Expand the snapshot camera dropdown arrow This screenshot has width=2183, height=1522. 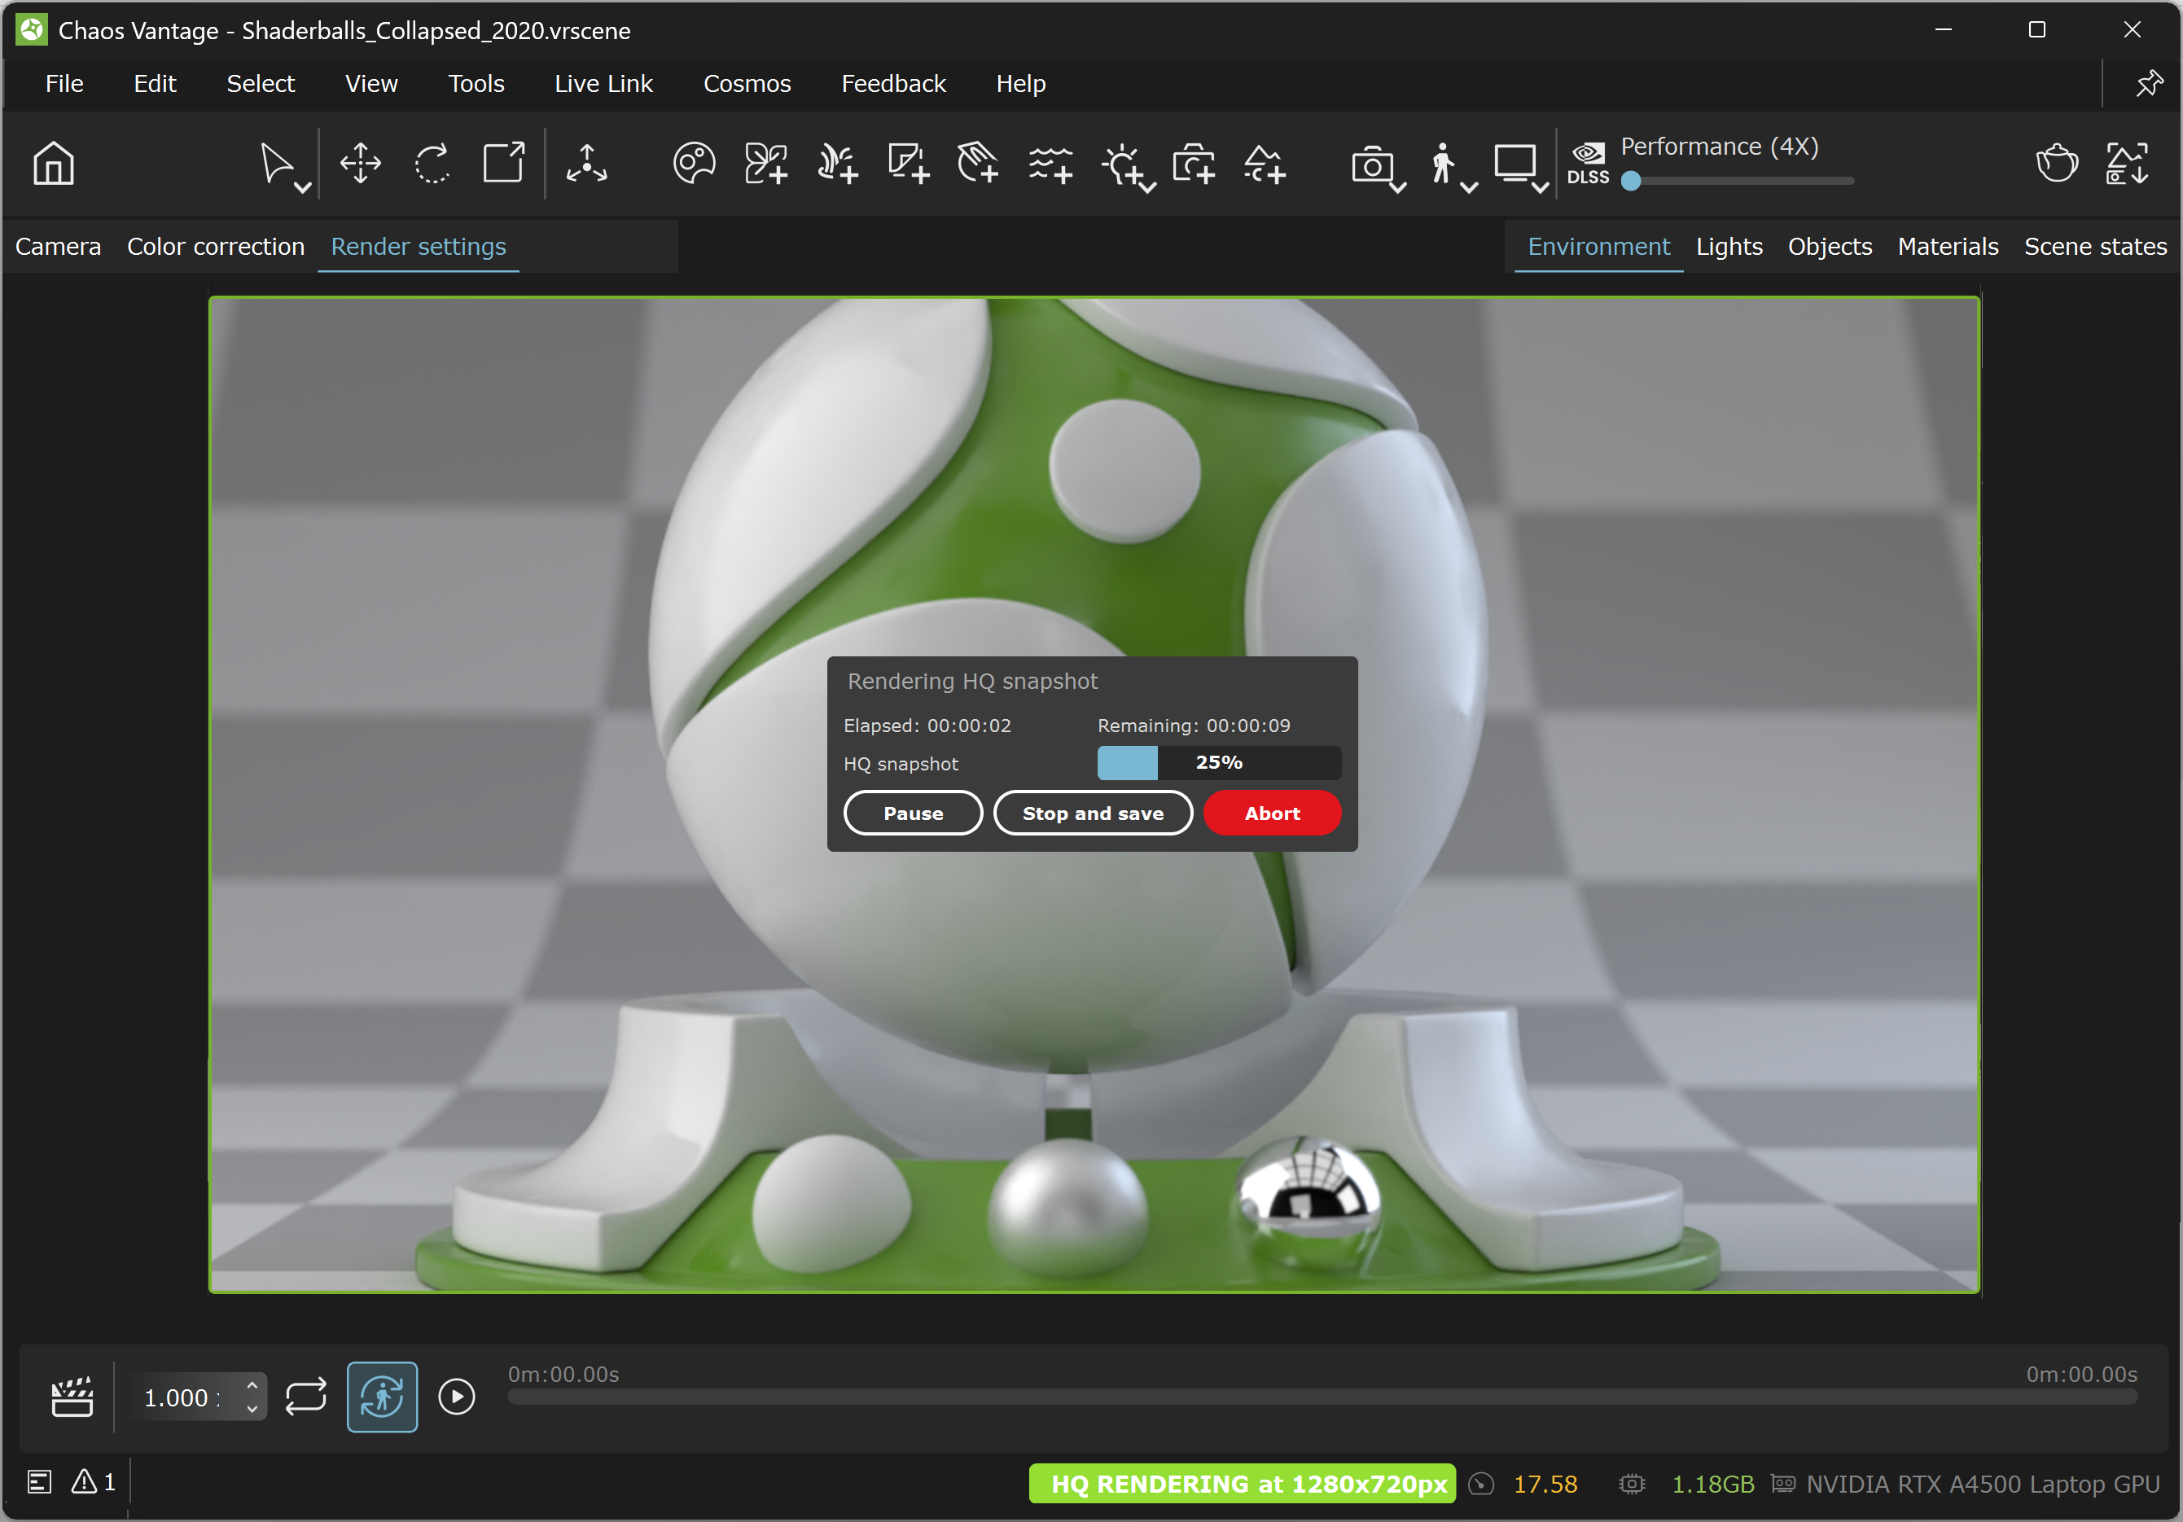pyautogui.click(x=1397, y=188)
